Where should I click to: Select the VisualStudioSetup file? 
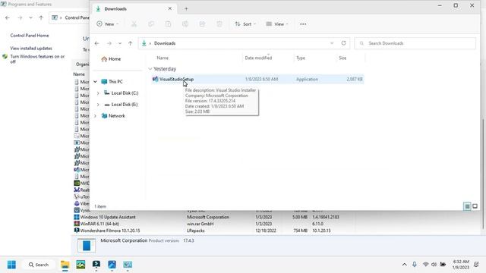pyautogui.click(x=257, y=79)
